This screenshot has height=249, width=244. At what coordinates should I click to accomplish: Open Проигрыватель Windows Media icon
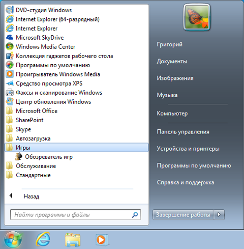(10, 74)
